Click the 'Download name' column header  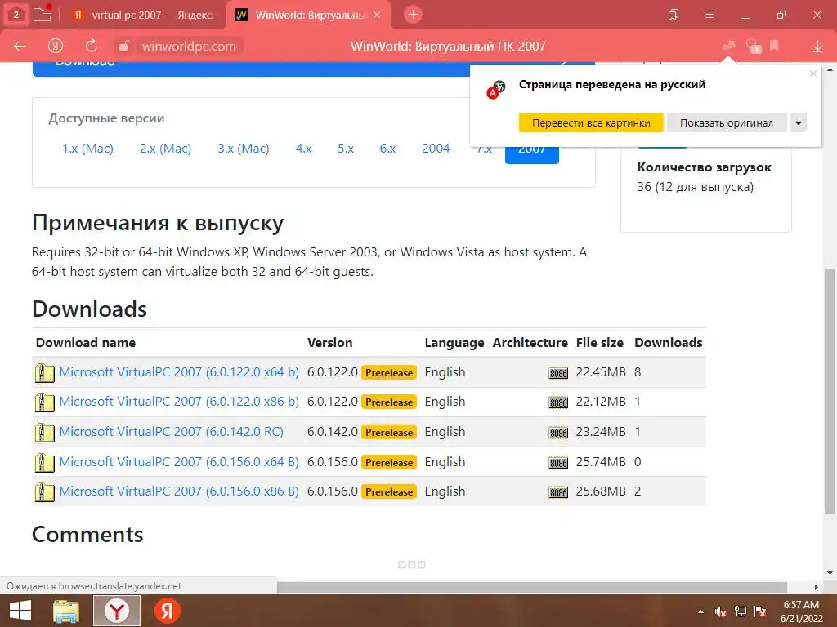point(85,342)
